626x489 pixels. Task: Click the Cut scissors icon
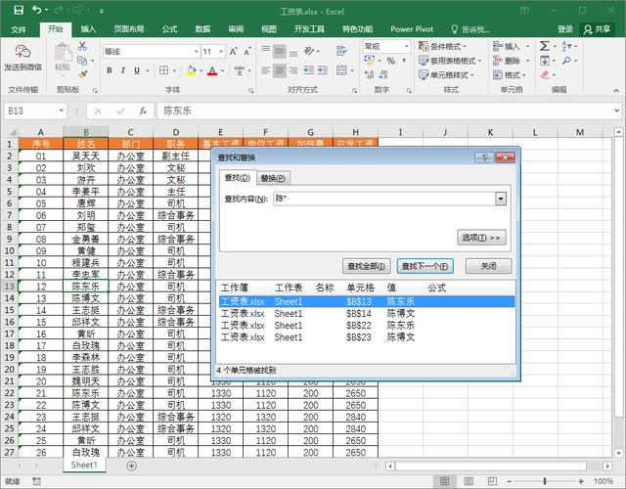[x=82, y=46]
